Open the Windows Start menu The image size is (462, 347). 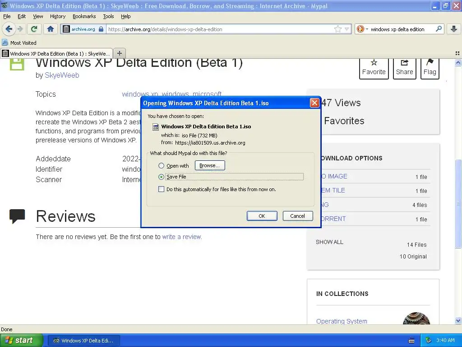click(22, 340)
